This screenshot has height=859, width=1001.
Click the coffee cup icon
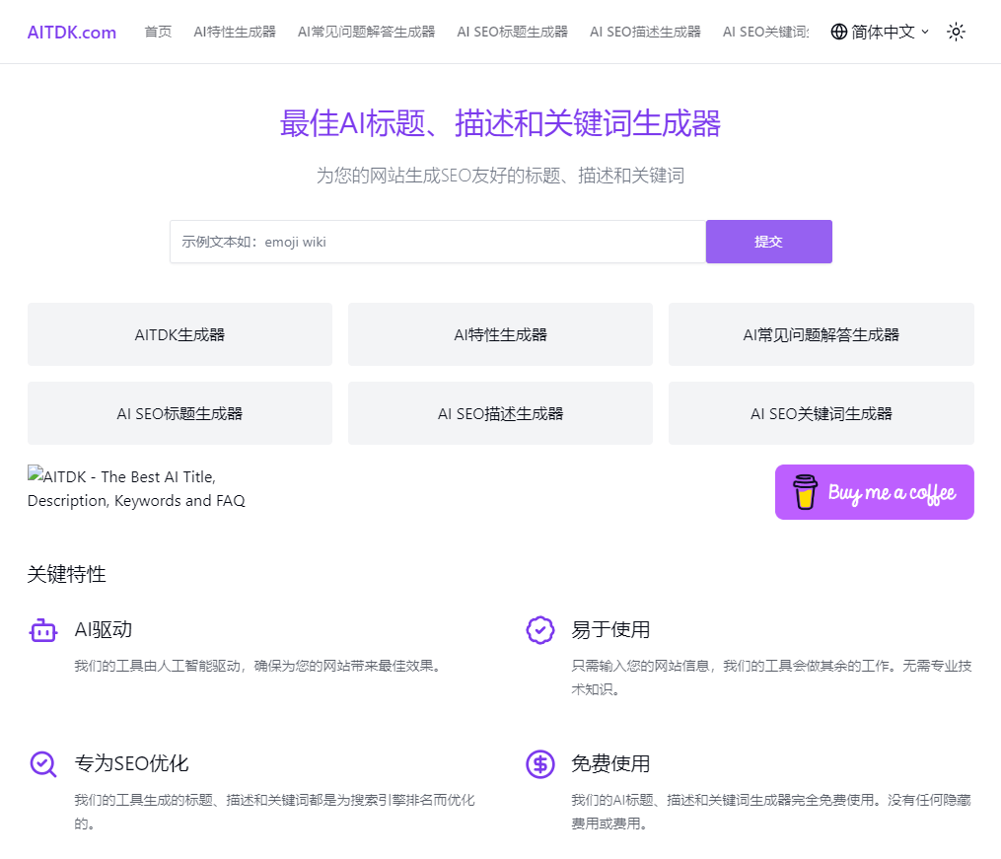click(x=805, y=492)
